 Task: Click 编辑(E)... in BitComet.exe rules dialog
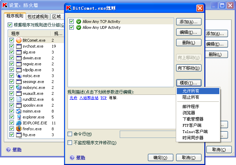189,32
